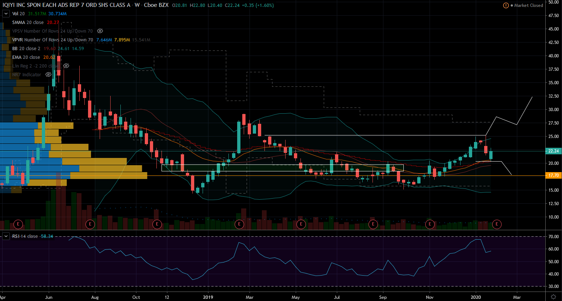Click the earnings marker nearest Jun 2018
Image resolution: width=562 pixels, height=301 pixels.
click(18, 224)
